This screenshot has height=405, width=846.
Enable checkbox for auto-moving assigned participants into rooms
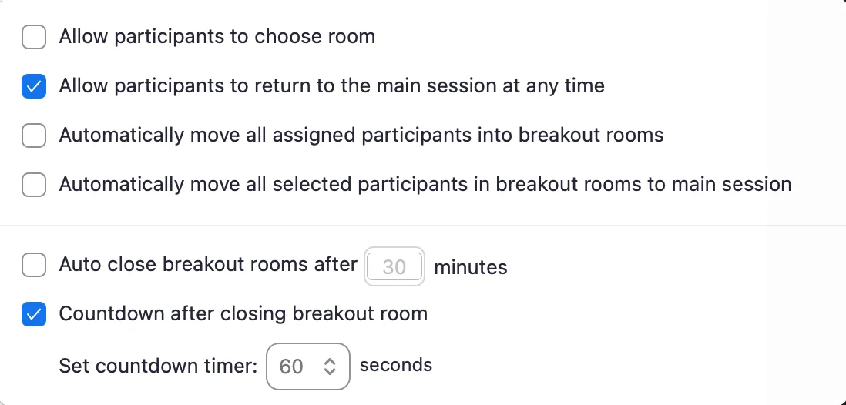click(x=34, y=136)
